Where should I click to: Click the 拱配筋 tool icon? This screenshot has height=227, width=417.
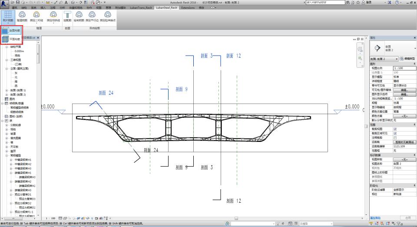(x=67, y=16)
